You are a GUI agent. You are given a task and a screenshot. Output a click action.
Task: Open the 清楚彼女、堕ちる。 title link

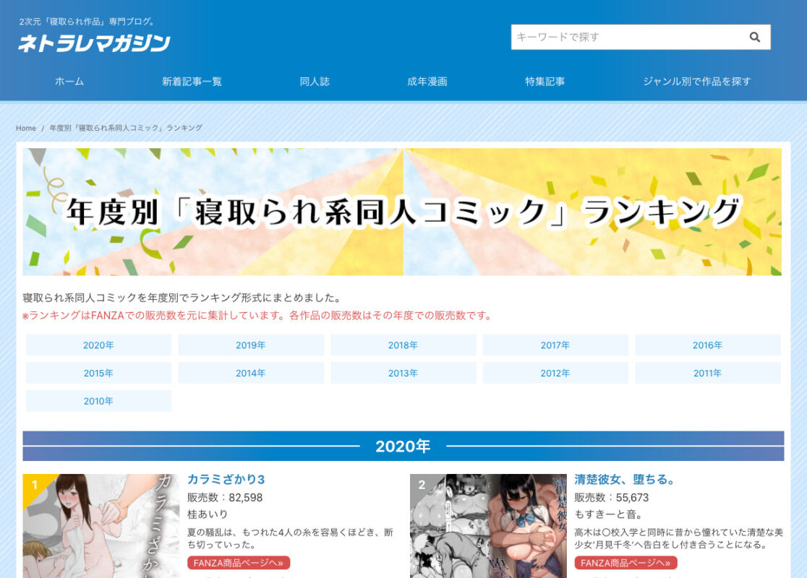pyautogui.click(x=625, y=480)
